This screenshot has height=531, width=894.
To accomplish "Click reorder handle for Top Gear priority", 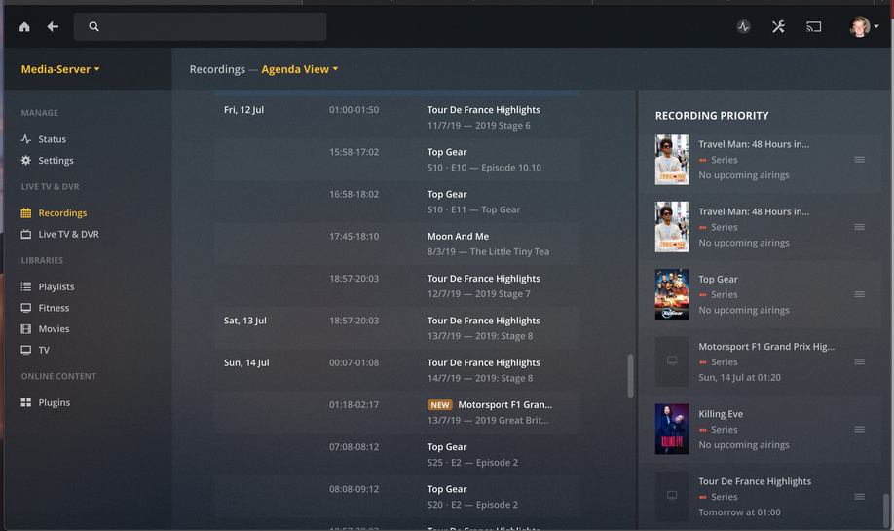I will (x=859, y=294).
